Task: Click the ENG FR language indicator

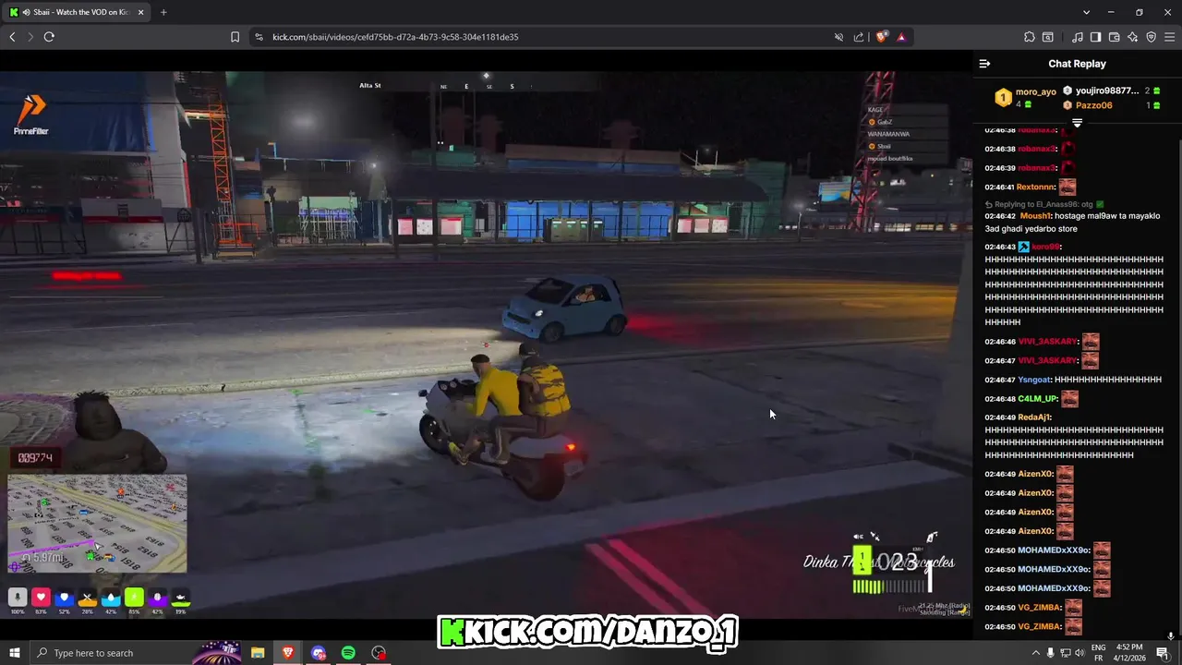Action: pyautogui.click(x=1099, y=653)
